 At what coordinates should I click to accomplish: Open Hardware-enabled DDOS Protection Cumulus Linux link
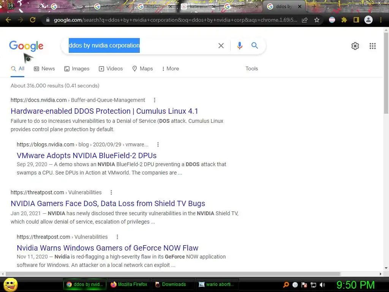coord(104,111)
